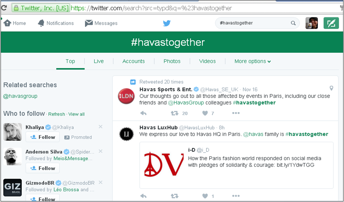Open GizmodoBR's GIZ profile picture
Image resolution: width=344 pixels, height=202 pixels.
pos(12,188)
